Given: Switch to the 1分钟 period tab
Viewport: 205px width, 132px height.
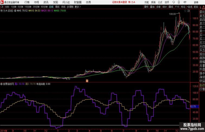Looking at the screenshot, I should (x=14, y=7).
